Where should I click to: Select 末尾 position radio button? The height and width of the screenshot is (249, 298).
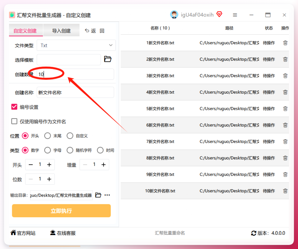(x=48, y=136)
